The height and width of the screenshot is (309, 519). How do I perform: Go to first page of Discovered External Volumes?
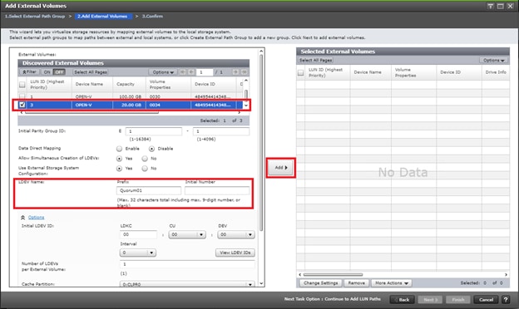pos(182,72)
